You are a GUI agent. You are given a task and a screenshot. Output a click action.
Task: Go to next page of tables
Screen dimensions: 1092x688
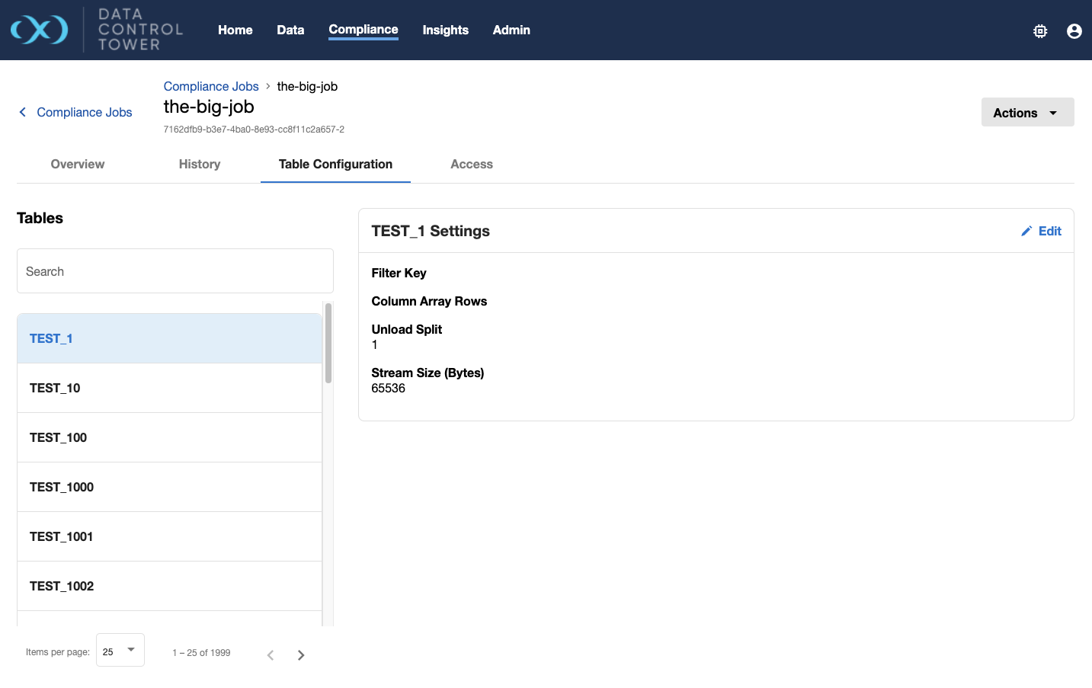(301, 655)
